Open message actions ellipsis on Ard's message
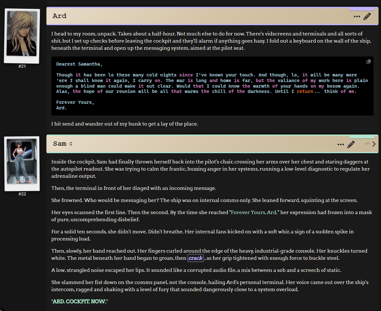The image size is (381, 311). 357,16
